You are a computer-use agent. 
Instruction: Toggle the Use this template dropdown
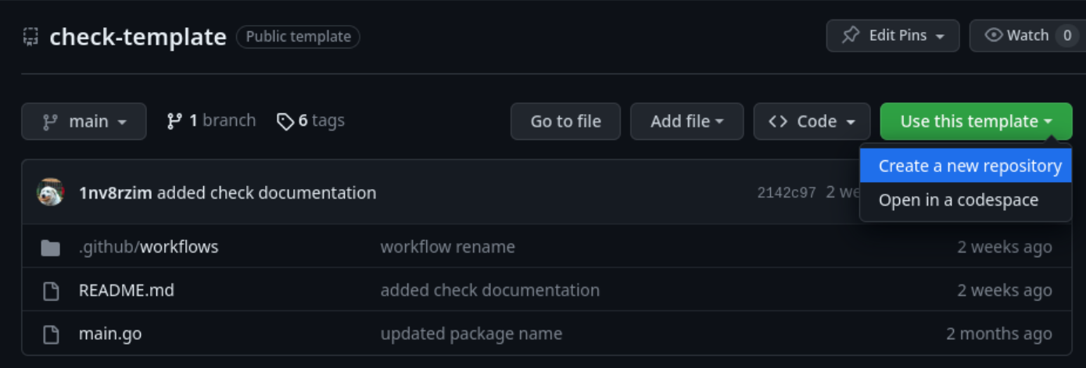point(976,121)
